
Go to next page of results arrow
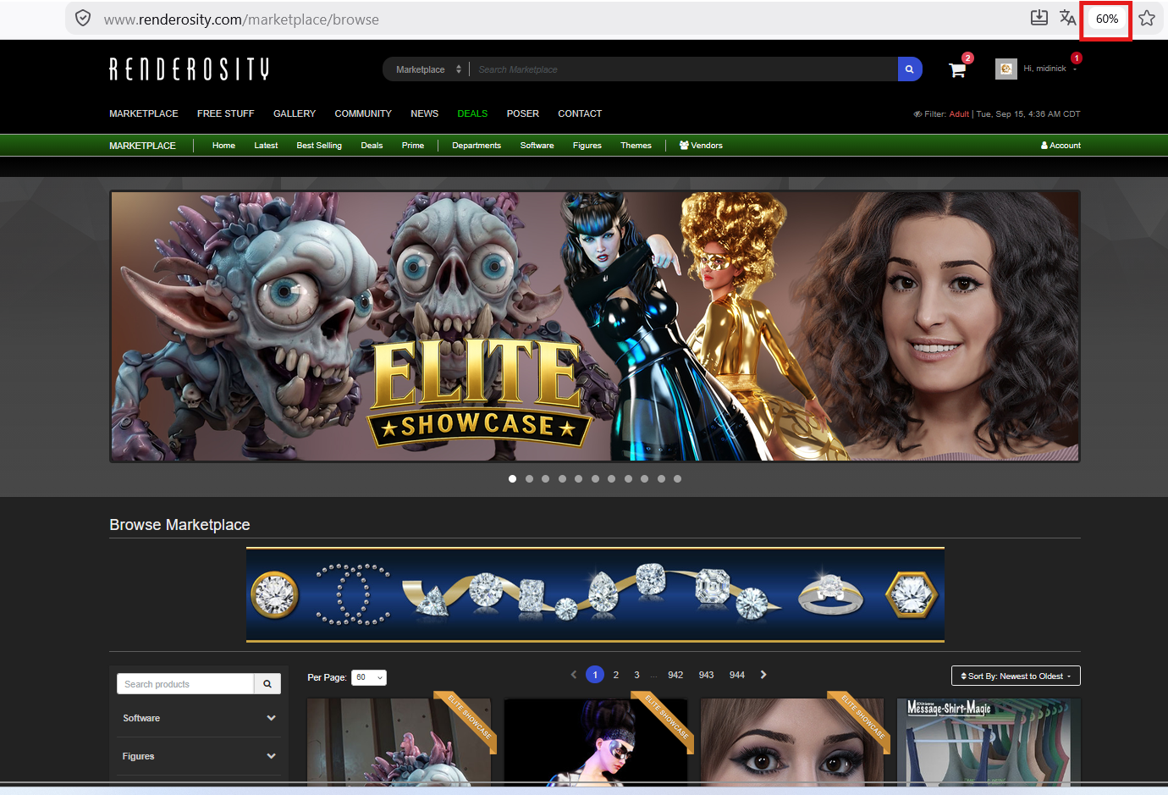click(x=763, y=675)
